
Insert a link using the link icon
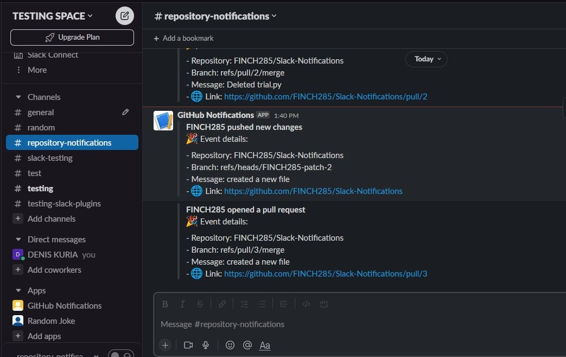pyautogui.click(x=221, y=304)
